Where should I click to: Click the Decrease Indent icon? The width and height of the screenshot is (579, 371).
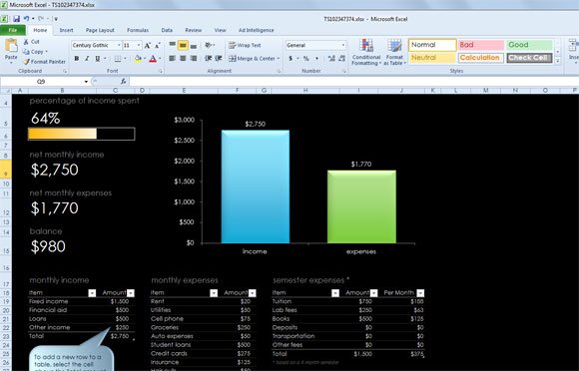tap(209, 58)
